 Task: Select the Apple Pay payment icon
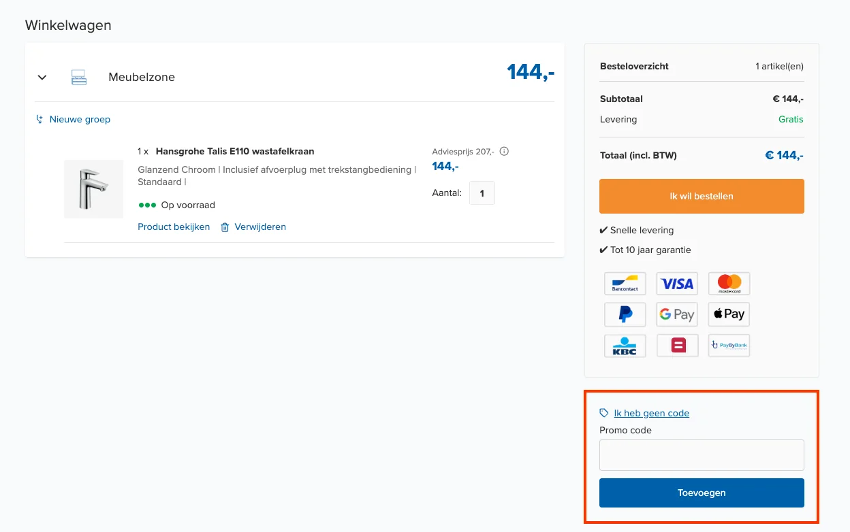pyautogui.click(x=728, y=314)
